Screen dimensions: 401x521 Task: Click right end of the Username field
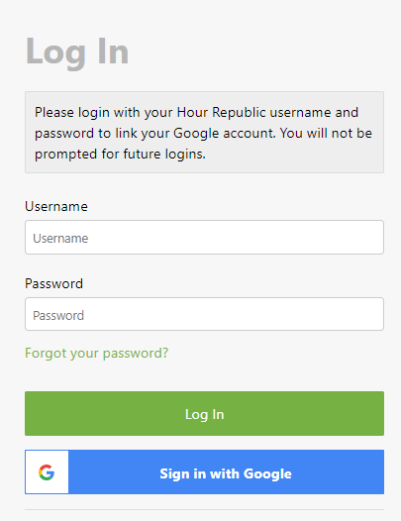pyautogui.click(x=373, y=238)
